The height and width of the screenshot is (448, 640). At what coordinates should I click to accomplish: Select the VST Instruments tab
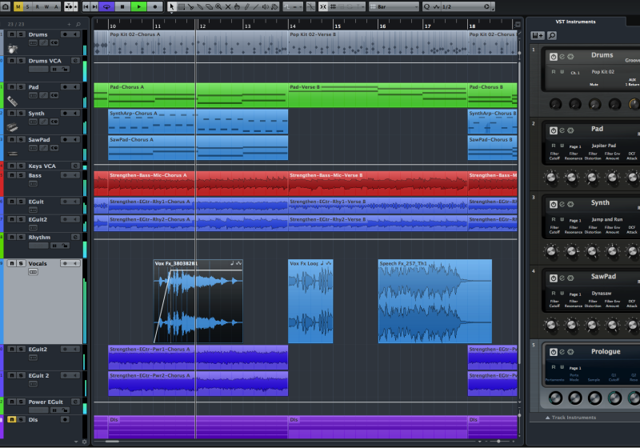[x=575, y=22]
